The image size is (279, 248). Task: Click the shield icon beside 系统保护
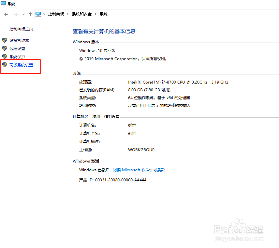tap(5, 57)
